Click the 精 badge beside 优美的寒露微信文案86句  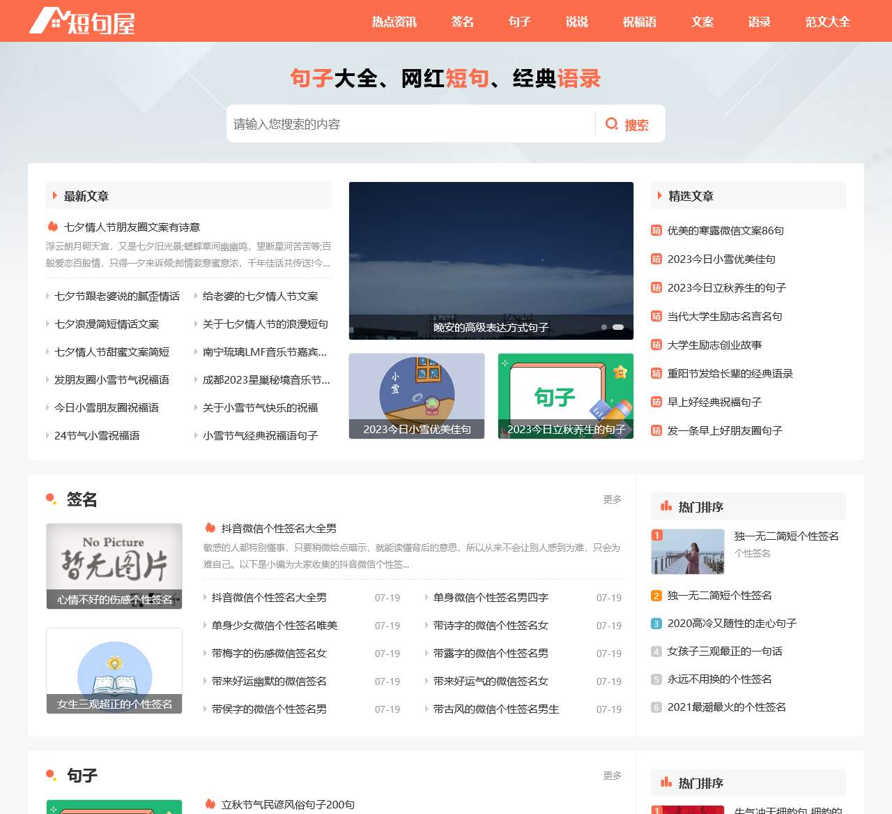(x=656, y=230)
